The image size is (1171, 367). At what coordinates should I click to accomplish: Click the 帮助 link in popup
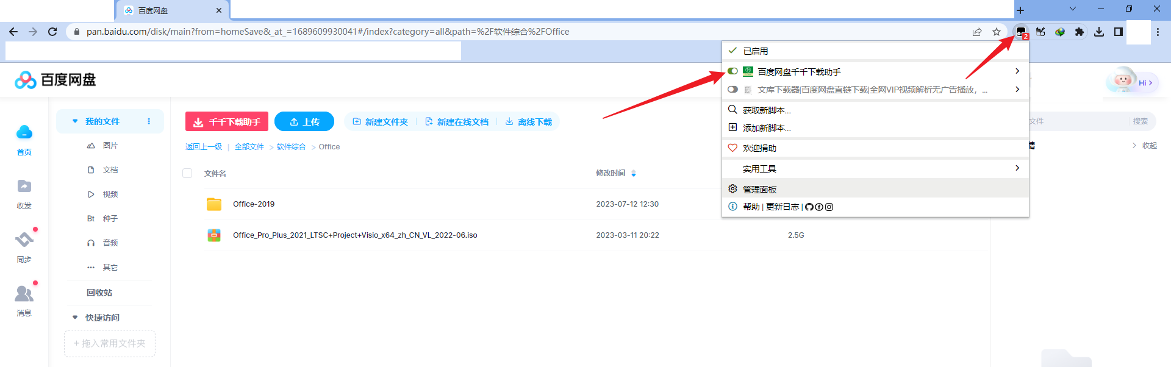751,207
